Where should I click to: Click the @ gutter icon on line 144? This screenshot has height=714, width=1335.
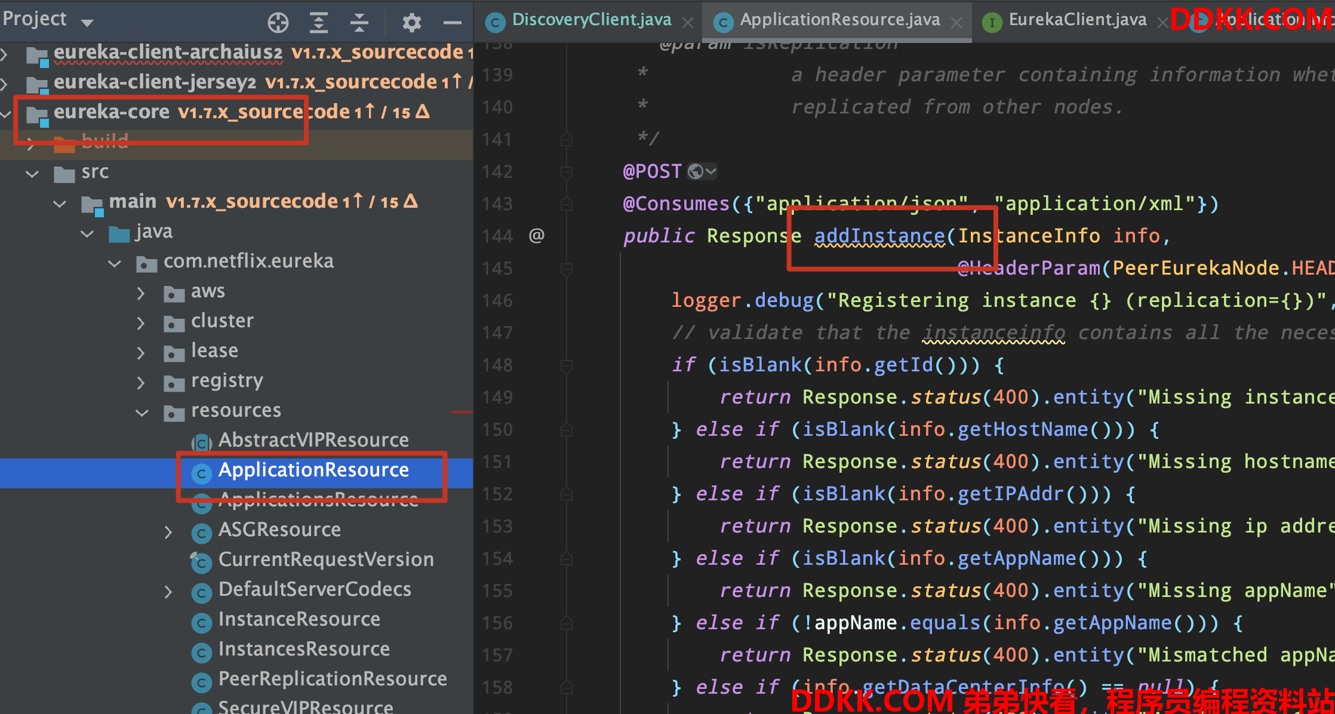tap(536, 236)
